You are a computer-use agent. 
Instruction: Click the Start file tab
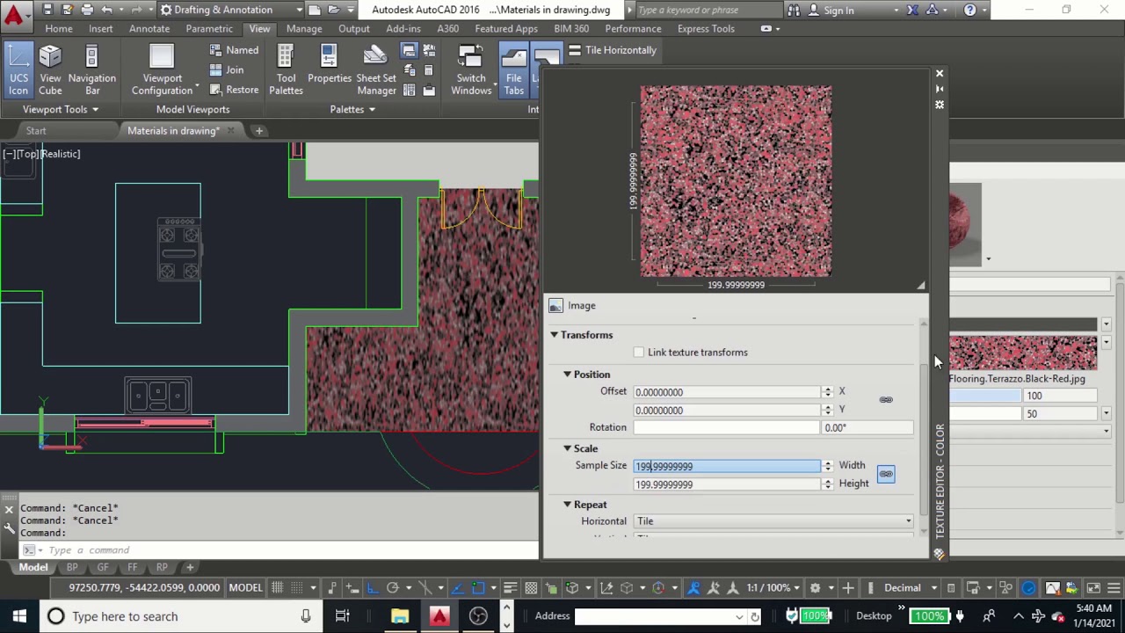tap(36, 130)
